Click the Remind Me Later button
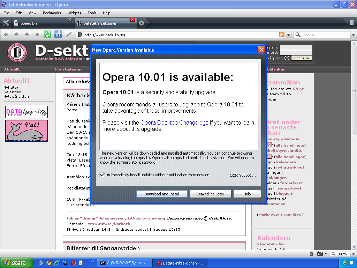357x268 pixels. 210,194
